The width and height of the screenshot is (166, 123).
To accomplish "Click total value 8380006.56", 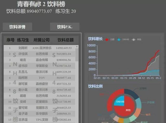I will pos(64,60).
